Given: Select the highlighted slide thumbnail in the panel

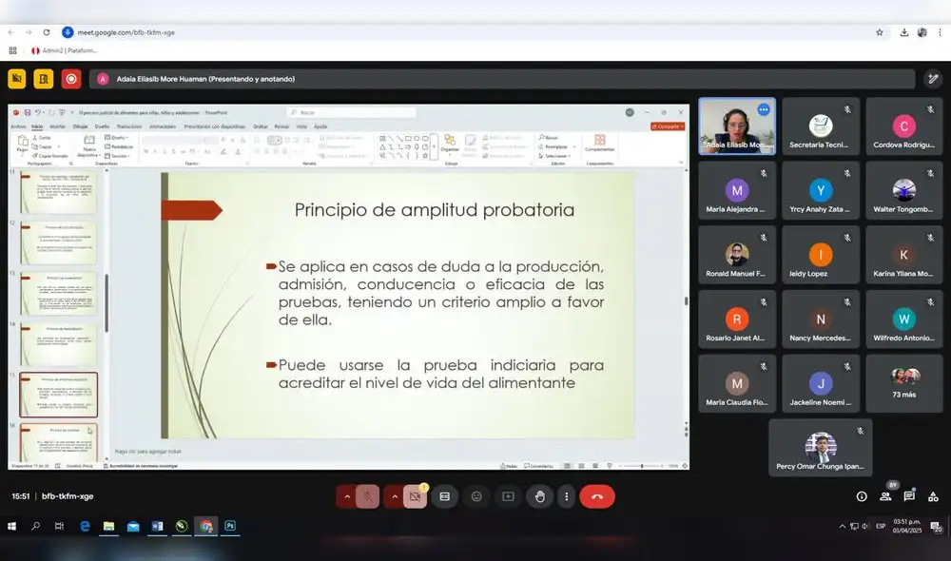Looking at the screenshot, I should point(59,396).
